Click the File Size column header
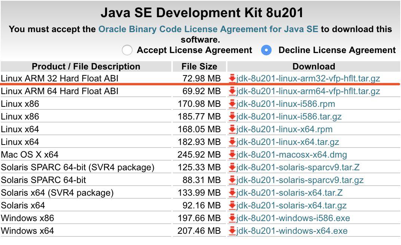Screen dimensions: 401x245 pos(199,66)
